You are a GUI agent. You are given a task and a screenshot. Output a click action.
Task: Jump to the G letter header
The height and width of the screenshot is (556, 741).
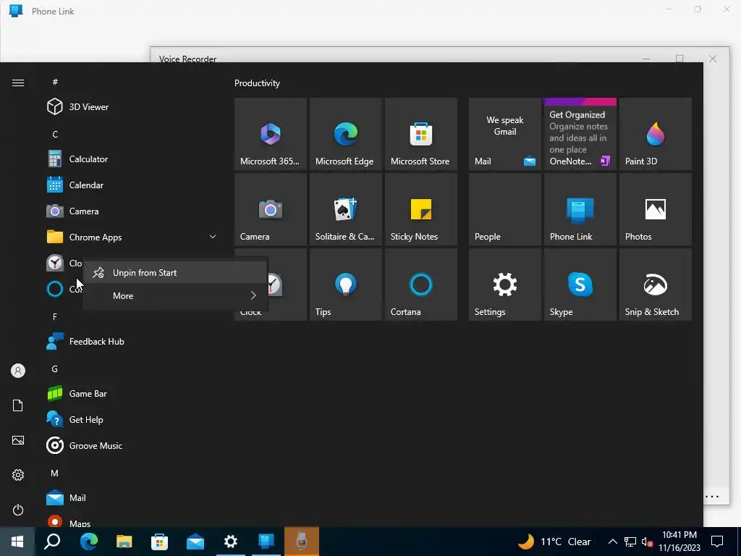[x=55, y=368]
